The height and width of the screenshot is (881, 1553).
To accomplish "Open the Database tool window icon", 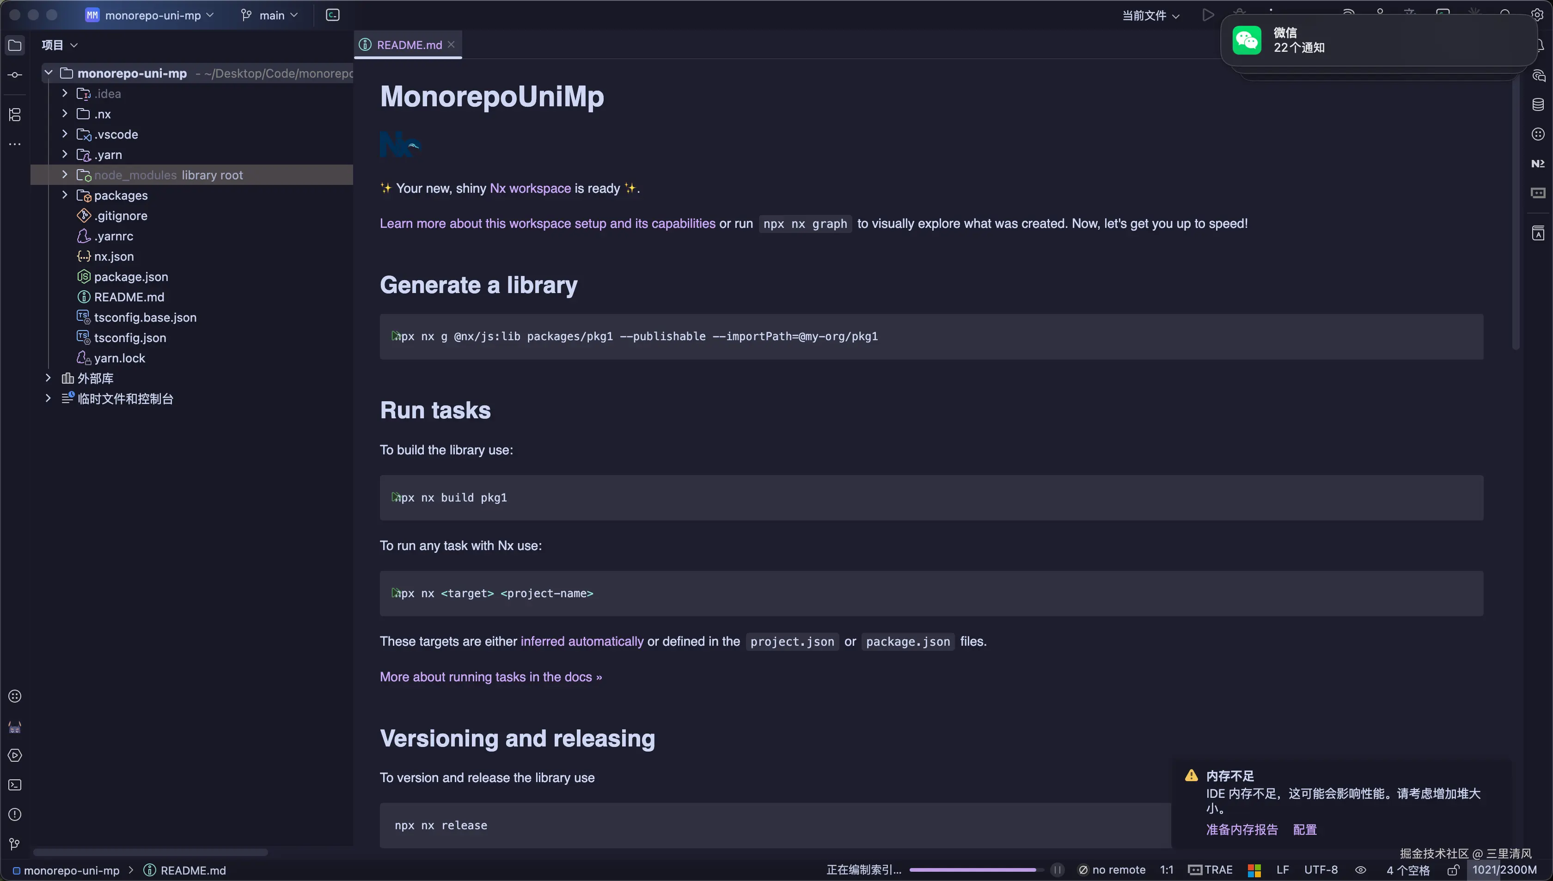I will pos(1538,104).
